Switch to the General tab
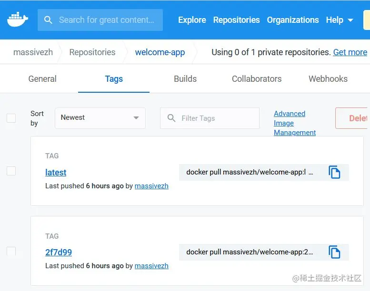 [x=42, y=79]
